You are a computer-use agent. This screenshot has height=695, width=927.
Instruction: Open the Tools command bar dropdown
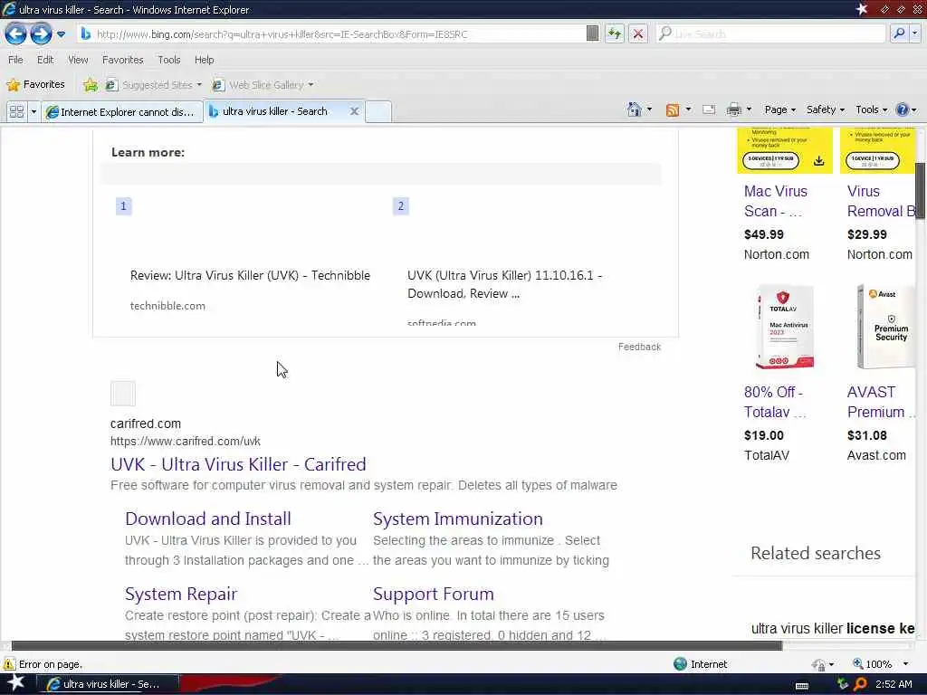coord(872,109)
